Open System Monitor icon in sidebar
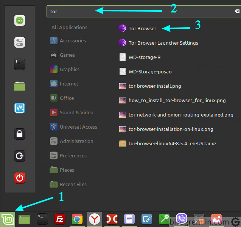Viewport: 241px width, 227px height. pos(20,108)
